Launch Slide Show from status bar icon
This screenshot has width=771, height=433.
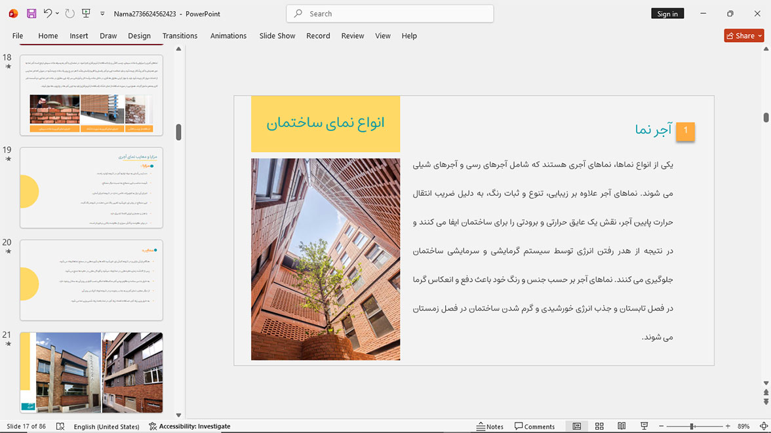644,426
